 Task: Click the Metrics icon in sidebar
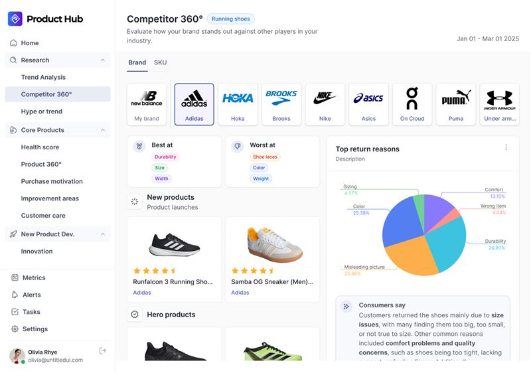15,278
